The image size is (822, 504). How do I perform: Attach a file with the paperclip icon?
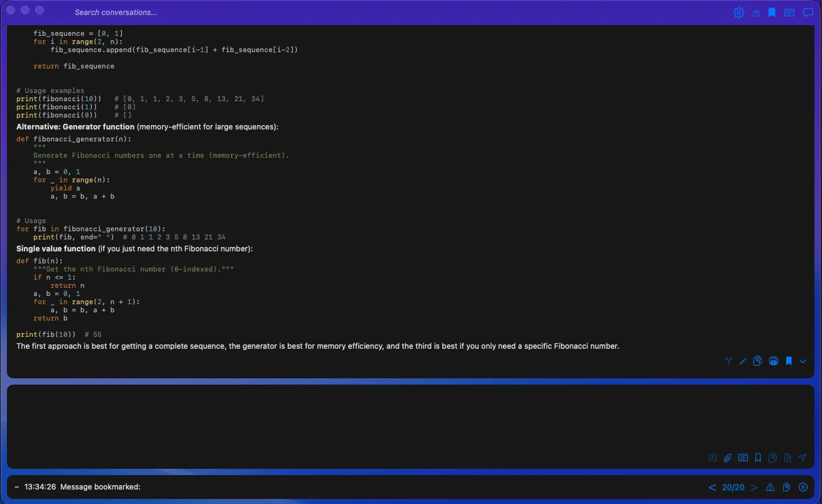pos(727,457)
